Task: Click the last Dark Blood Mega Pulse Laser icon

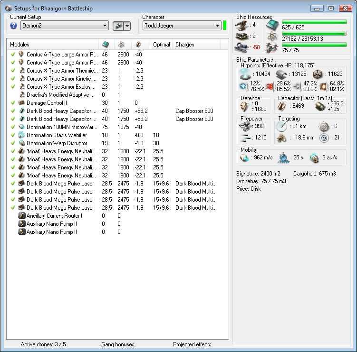Action: pyautogui.click(x=21, y=207)
